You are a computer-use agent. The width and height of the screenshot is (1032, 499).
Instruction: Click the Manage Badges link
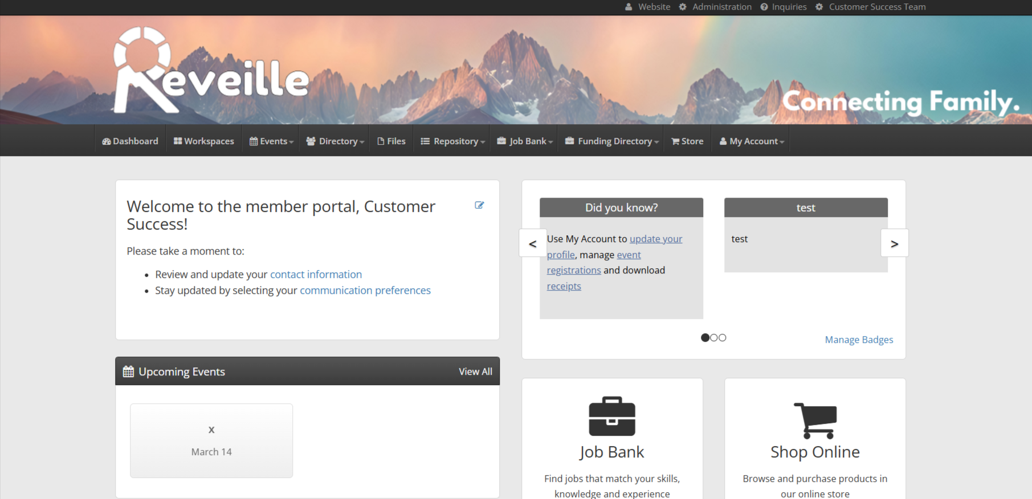(x=859, y=340)
